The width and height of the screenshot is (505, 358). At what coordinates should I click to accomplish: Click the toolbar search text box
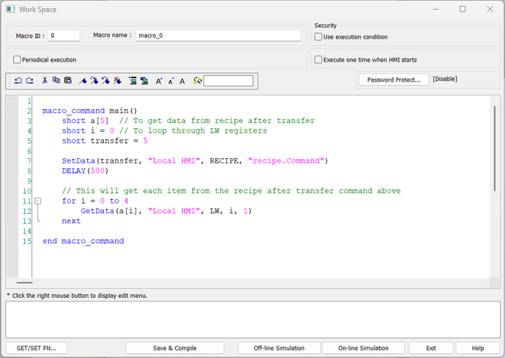coord(228,81)
